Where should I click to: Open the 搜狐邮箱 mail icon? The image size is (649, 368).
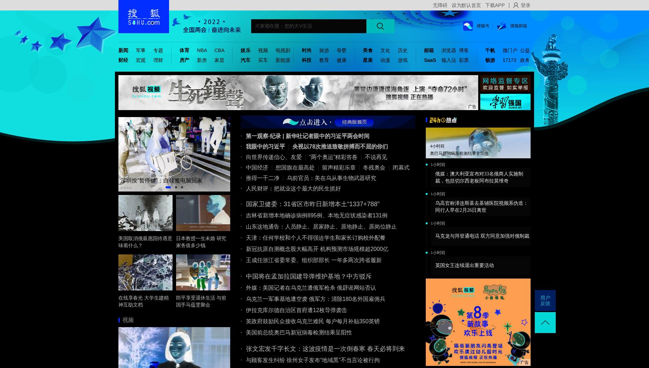(502, 26)
